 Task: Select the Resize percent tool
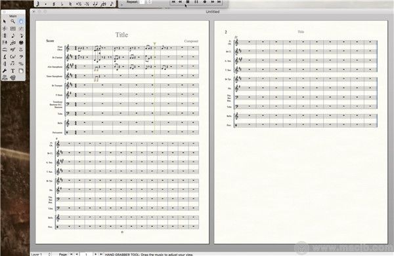21,64
